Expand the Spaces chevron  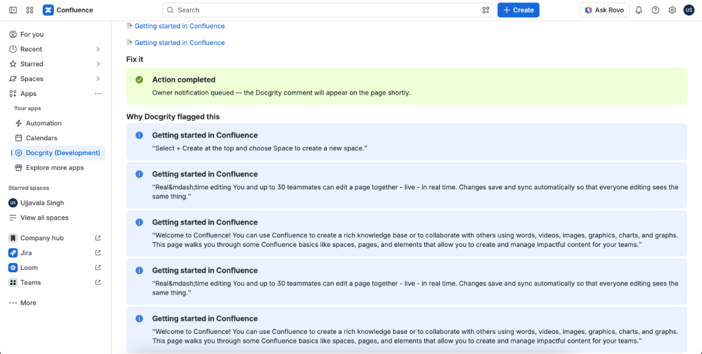coord(98,79)
